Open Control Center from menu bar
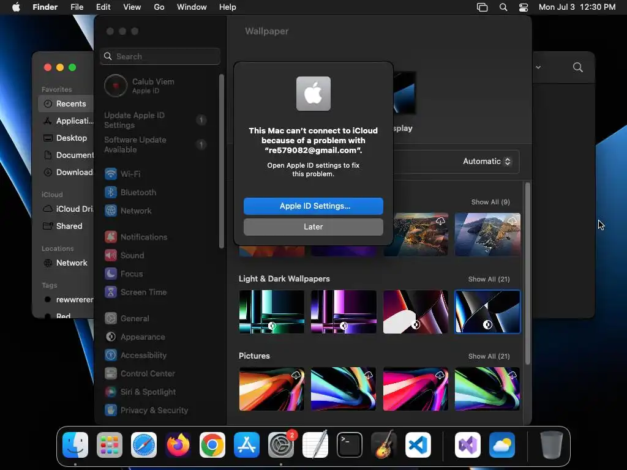The image size is (627, 470). 524,7
